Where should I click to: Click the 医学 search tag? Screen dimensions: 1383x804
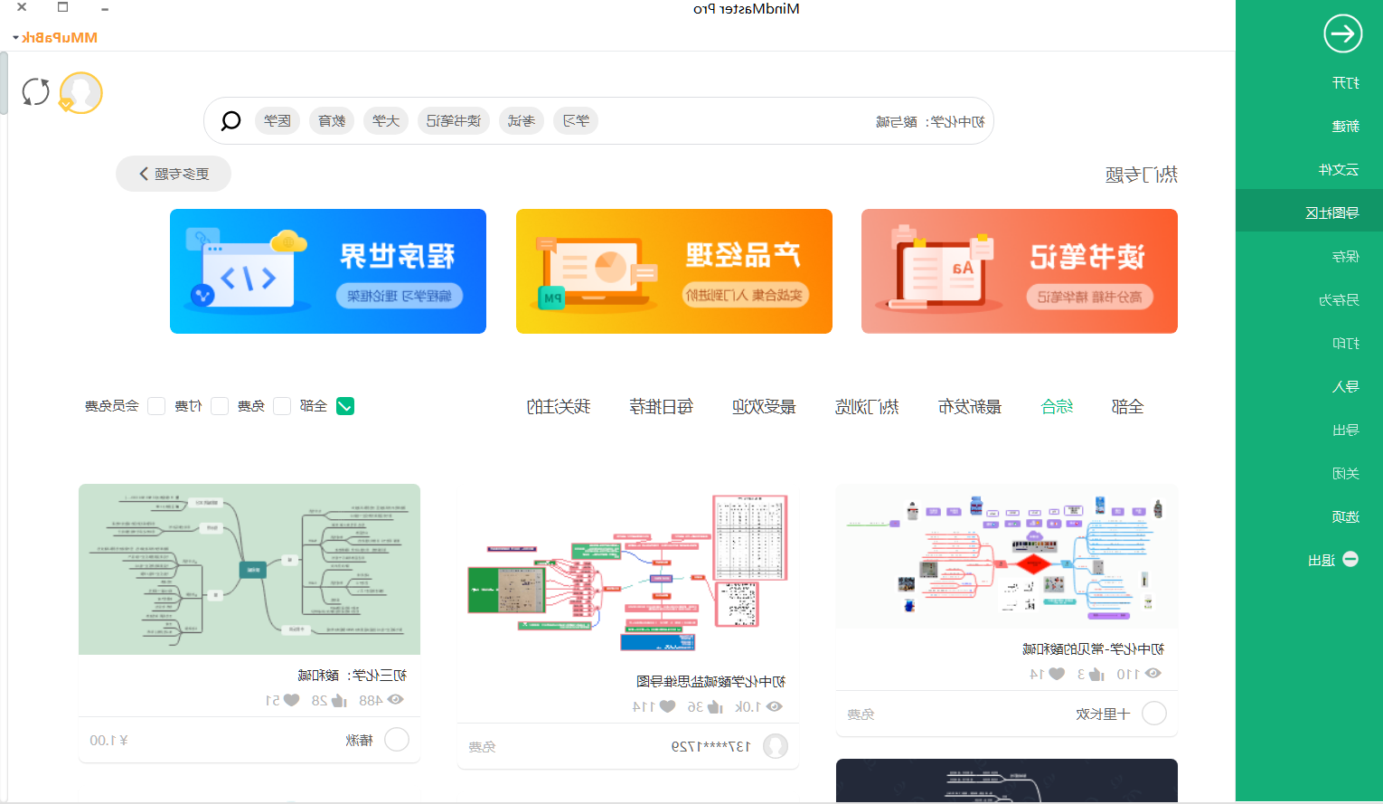278,120
